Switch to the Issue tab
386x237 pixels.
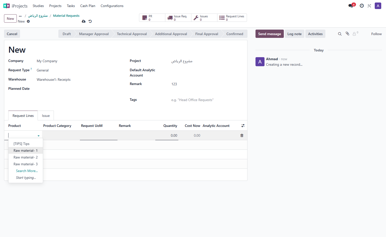tap(46, 116)
